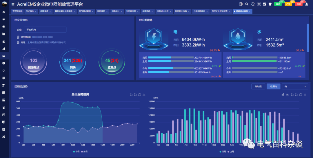Activate area zoom on monthly comparison chart
This screenshot has width=313, height=158.
292,95
